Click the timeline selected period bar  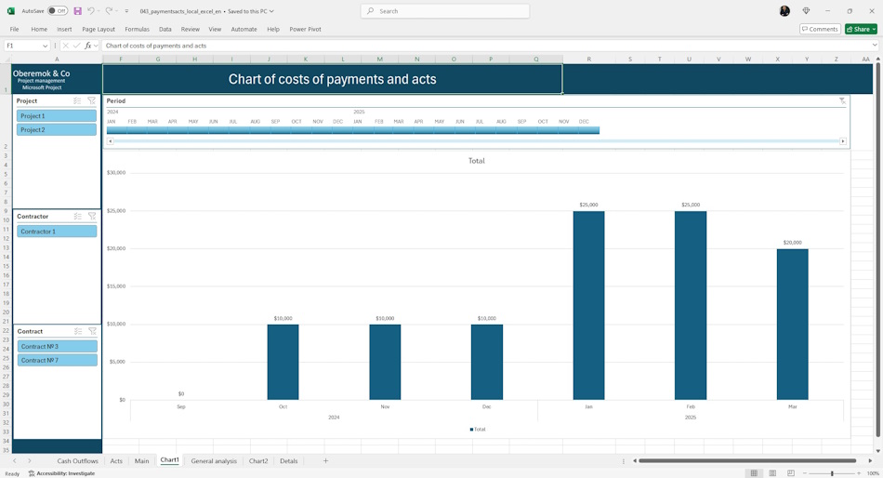[353, 130]
